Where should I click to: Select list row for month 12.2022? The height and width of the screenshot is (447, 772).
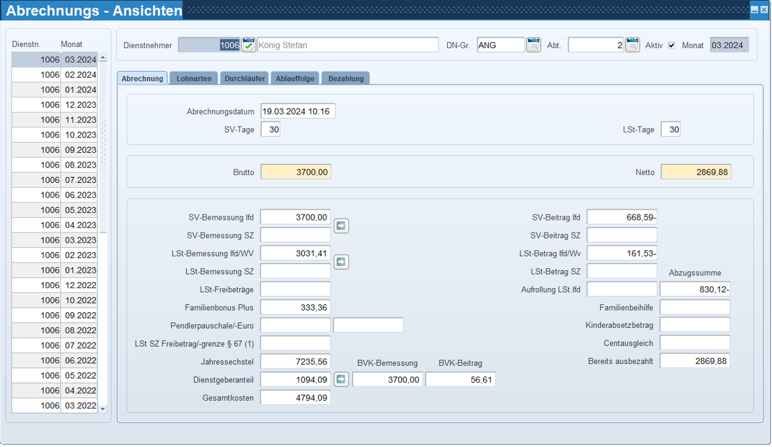click(54, 285)
